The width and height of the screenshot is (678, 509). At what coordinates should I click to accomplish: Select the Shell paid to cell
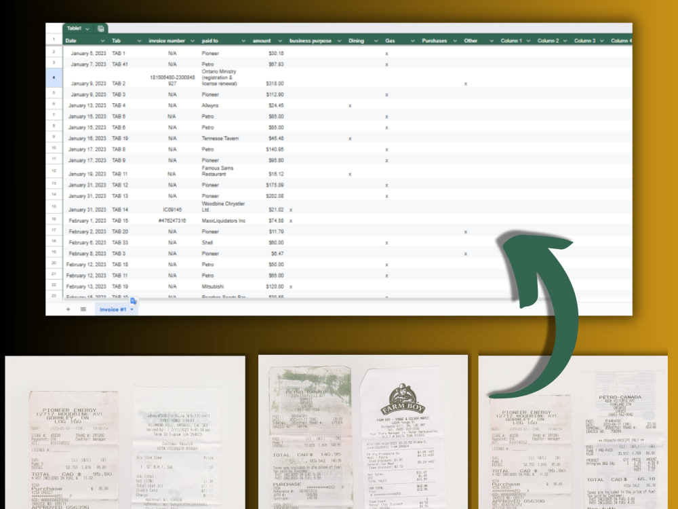point(207,243)
